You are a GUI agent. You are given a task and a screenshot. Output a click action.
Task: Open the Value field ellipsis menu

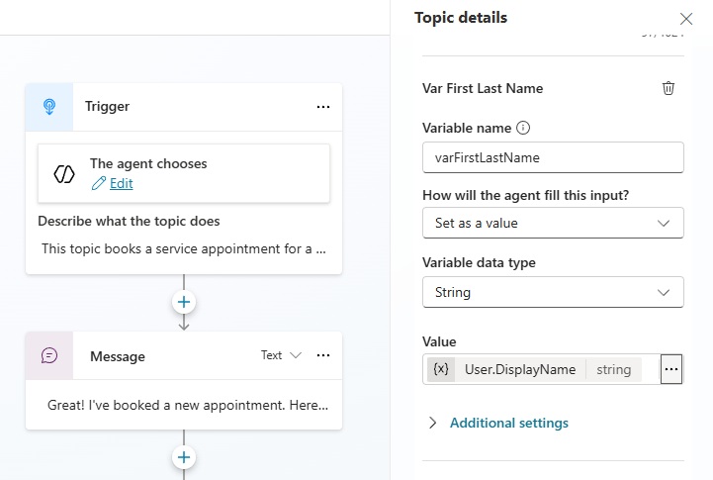(x=672, y=369)
